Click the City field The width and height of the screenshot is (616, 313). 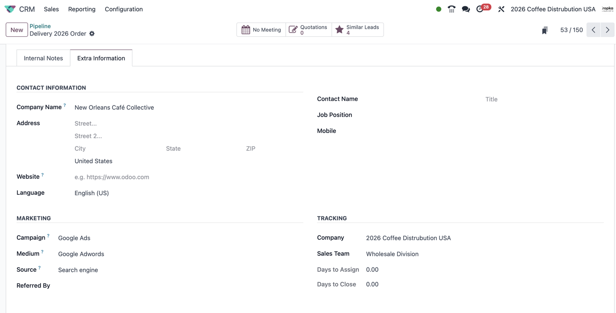[118, 148]
